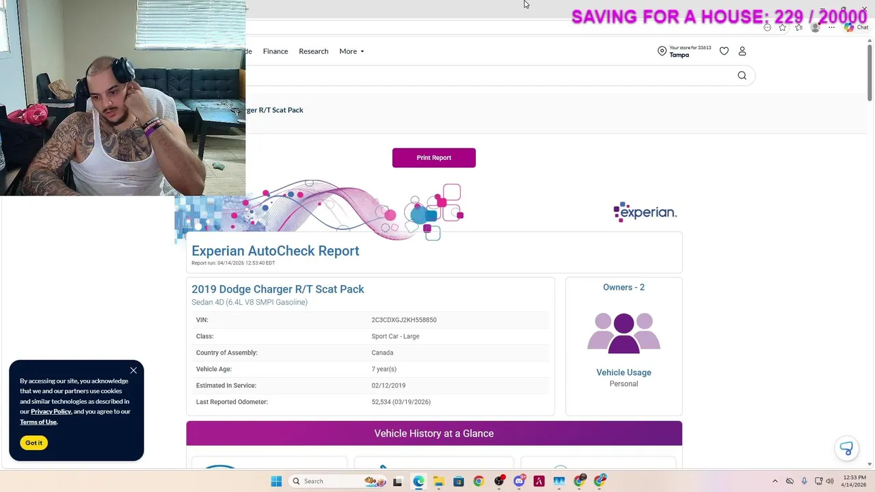Click the Vehicle History at a Glance banner
This screenshot has width=875, height=492.
tap(434, 433)
